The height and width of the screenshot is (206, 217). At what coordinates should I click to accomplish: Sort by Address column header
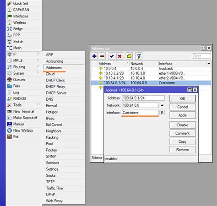click(114, 64)
